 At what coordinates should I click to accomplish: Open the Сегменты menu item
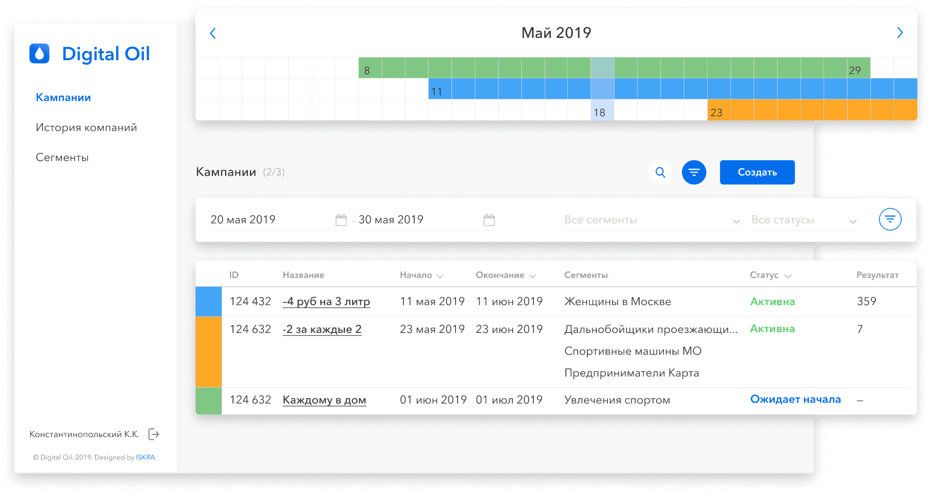click(62, 158)
